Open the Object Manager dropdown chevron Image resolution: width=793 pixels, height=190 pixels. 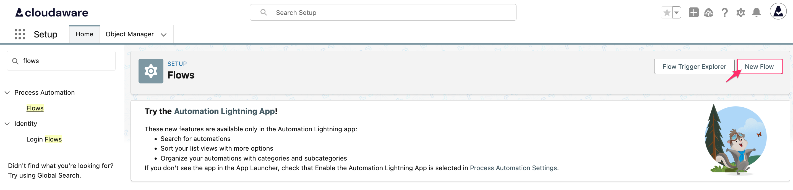point(163,34)
